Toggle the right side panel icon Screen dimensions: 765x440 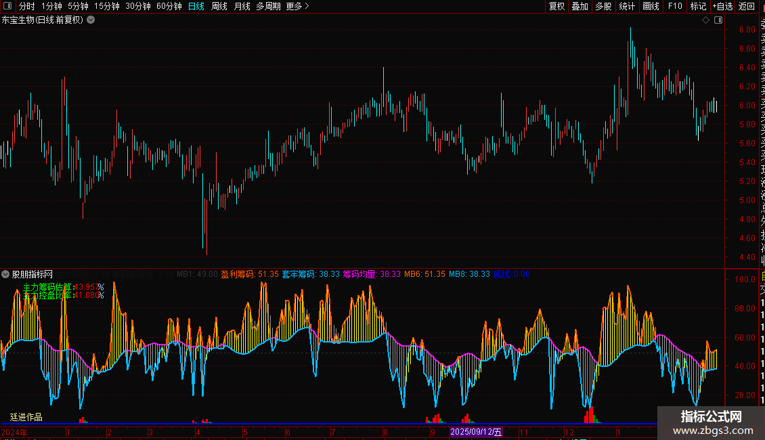(x=718, y=20)
